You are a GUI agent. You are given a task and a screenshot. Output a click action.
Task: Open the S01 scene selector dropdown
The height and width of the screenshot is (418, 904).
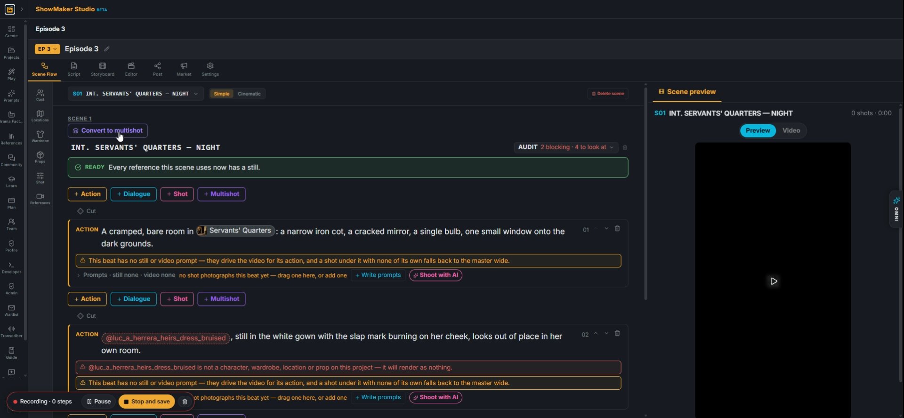(x=136, y=94)
